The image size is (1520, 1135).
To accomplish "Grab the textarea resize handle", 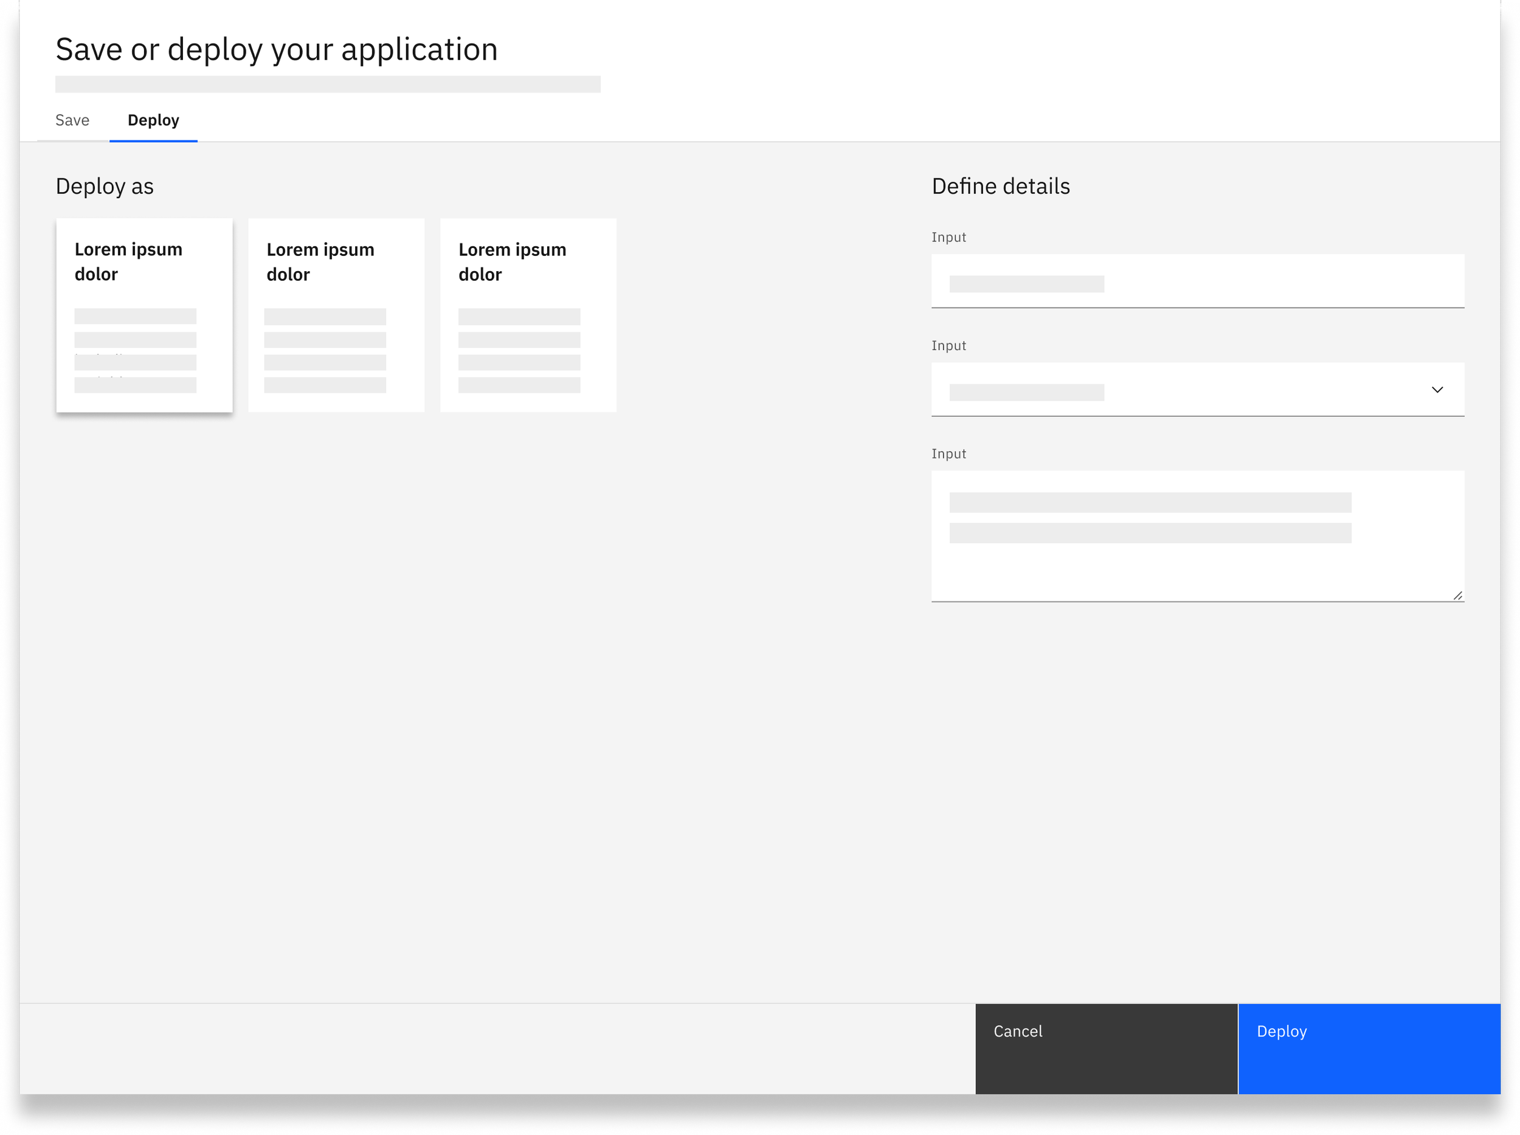I will (1457, 595).
